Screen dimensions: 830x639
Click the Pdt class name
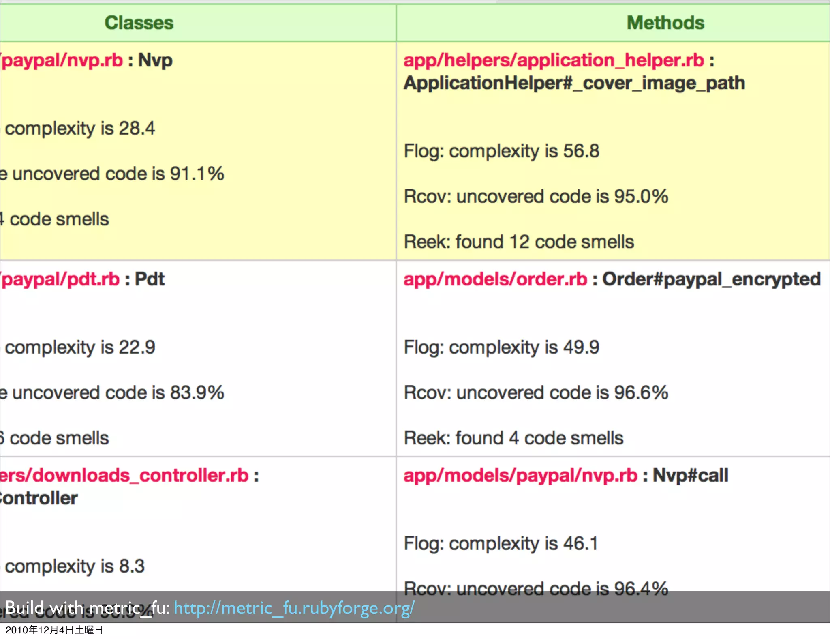pos(150,279)
